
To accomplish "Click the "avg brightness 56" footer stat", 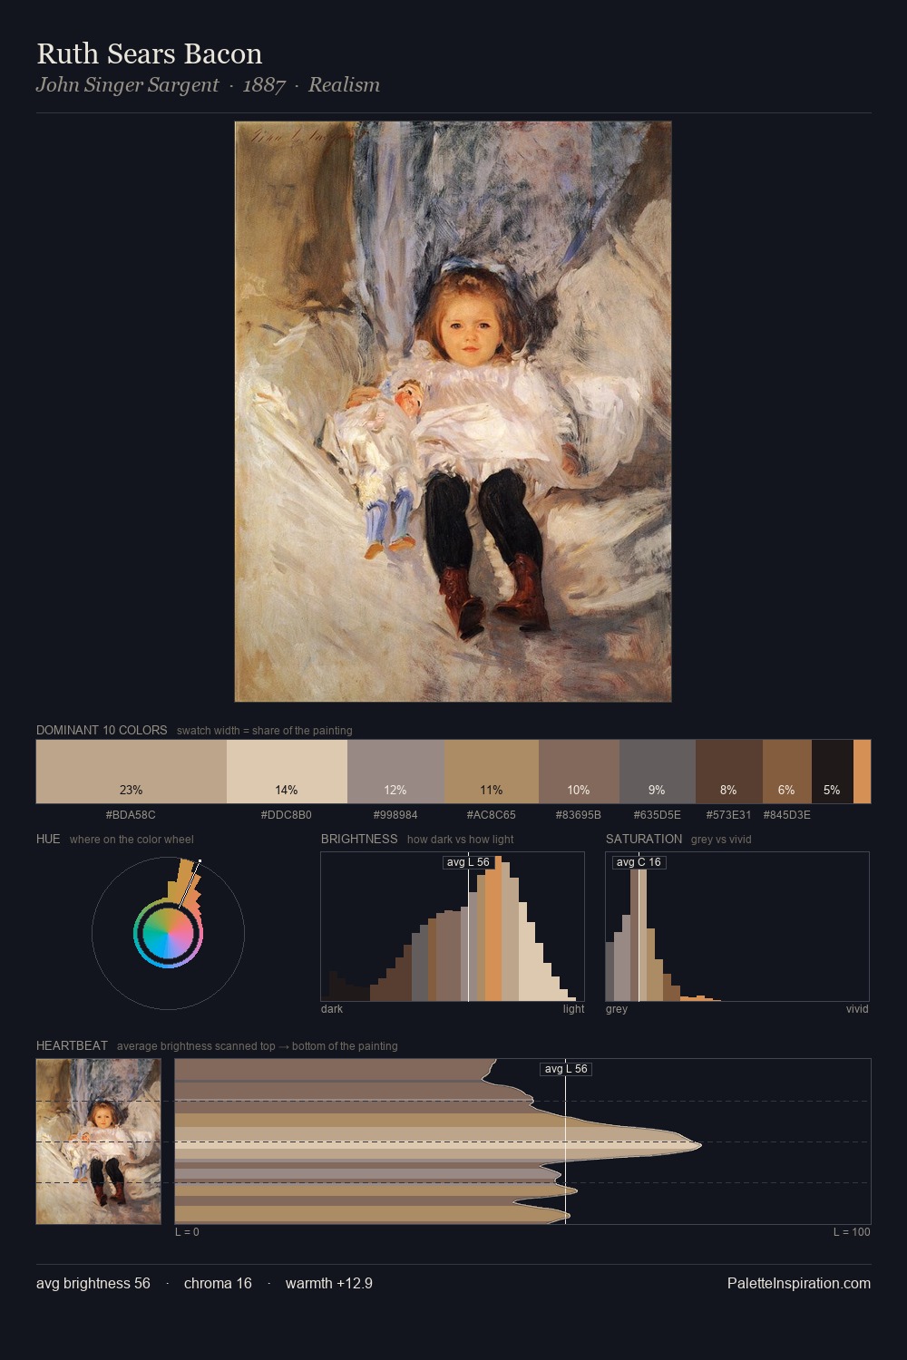I will point(93,1283).
